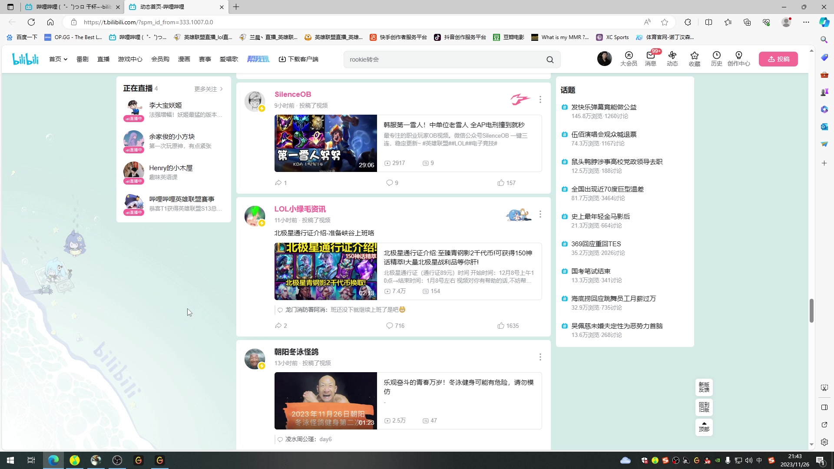Open 收藏 star icon in header
Viewport: 834px width, 469px height.
(x=694, y=59)
